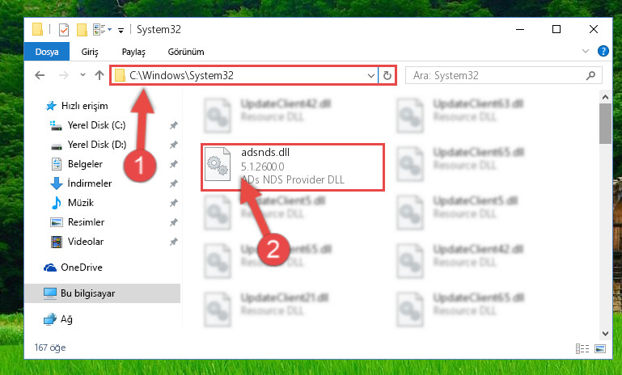Select the adsnds.dll file
The width and height of the screenshot is (622, 375).
[x=293, y=167]
